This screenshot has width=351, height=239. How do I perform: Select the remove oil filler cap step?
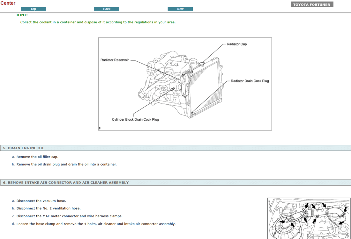click(37, 157)
